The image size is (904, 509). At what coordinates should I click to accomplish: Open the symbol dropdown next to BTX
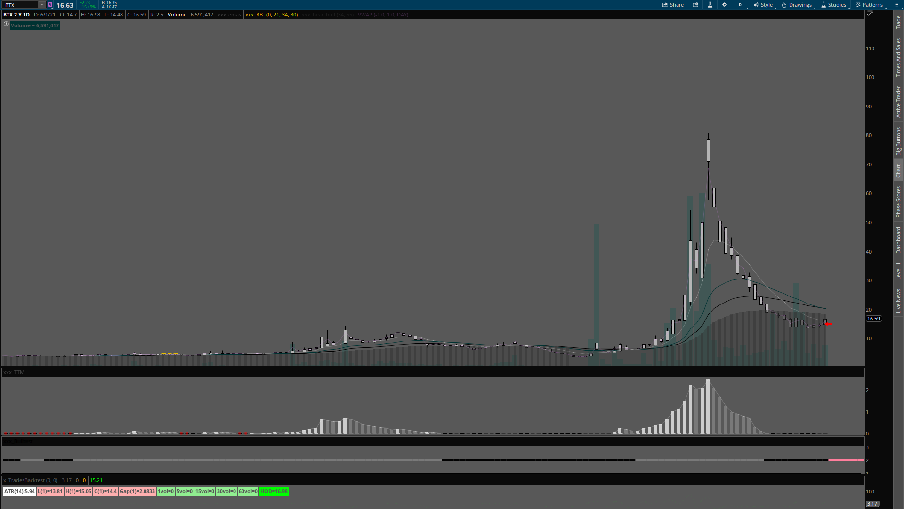[41, 5]
